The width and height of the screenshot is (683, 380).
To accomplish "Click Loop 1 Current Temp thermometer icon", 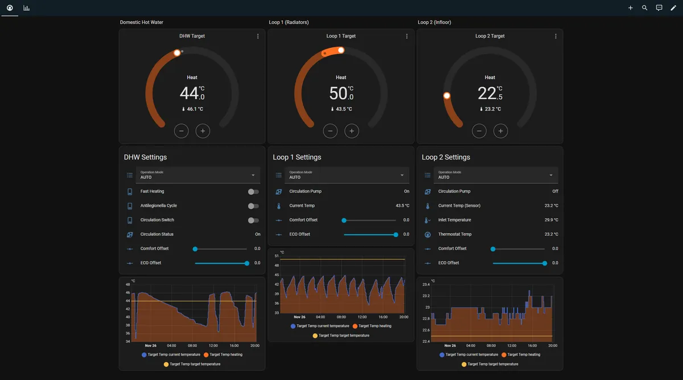I will pos(279,206).
